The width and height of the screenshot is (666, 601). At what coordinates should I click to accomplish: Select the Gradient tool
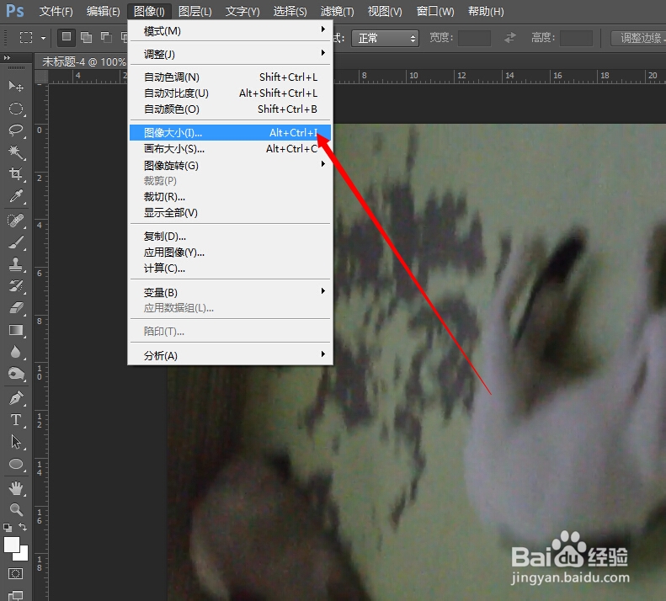pos(16,330)
